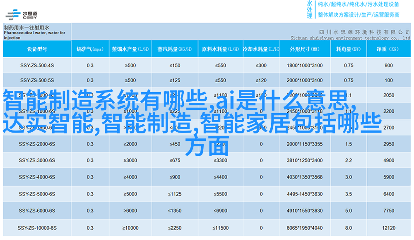The height and width of the screenshot is (240, 414).
Task: Click the 纯水/超纯水/软化水/污水处理设备 tagline
Action: (x=359, y=4)
